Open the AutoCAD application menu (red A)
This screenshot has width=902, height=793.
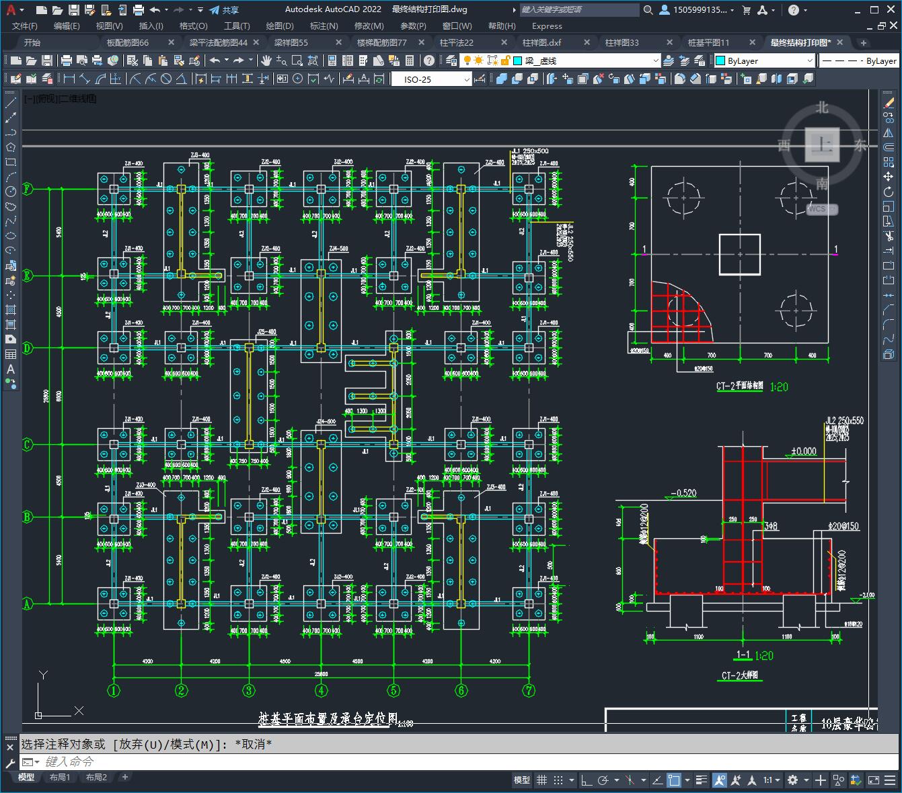tap(11, 9)
